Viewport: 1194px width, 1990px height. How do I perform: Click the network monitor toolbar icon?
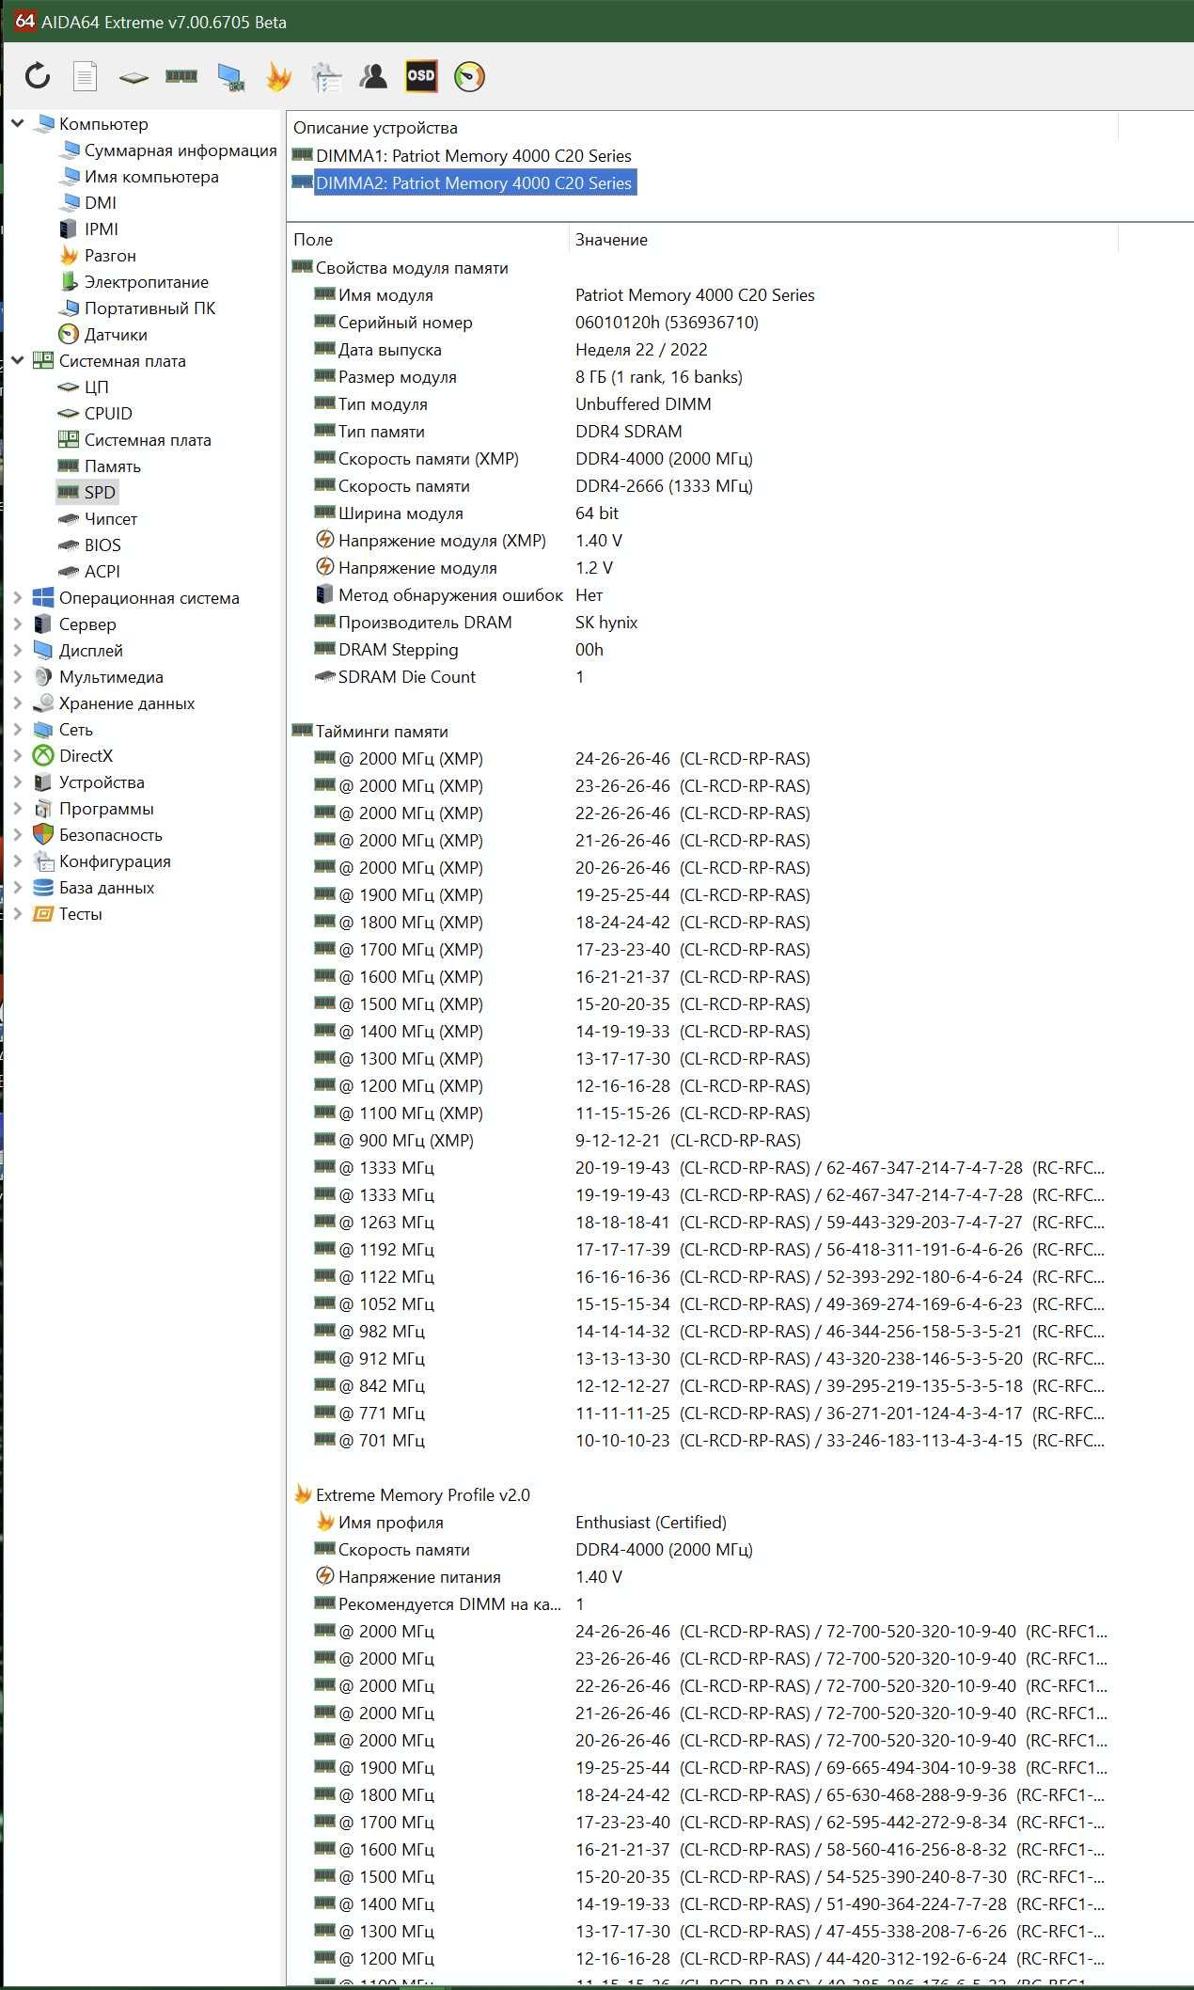point(230,77)
